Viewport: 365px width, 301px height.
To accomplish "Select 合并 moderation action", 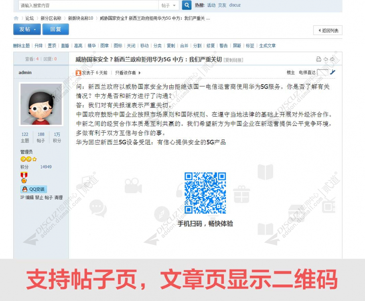I will coord(184,46).
